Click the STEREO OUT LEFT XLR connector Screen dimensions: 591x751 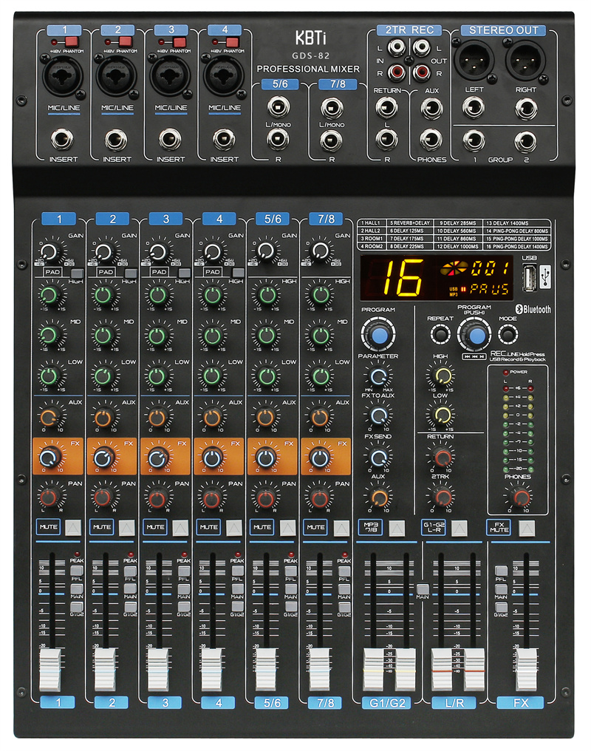click(474, 60)
